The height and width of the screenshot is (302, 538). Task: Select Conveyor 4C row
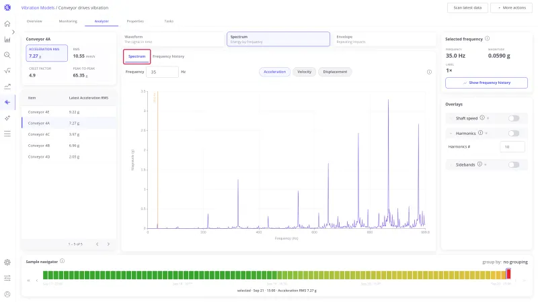(x=69, y=134)
